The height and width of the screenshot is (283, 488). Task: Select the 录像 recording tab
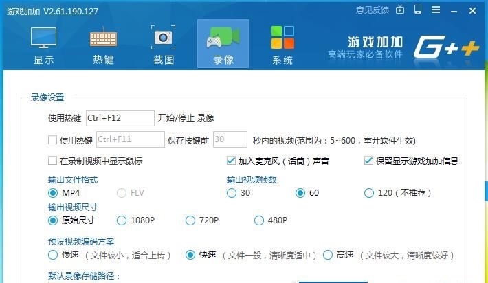pyautogui.click(x=223, y=43)
